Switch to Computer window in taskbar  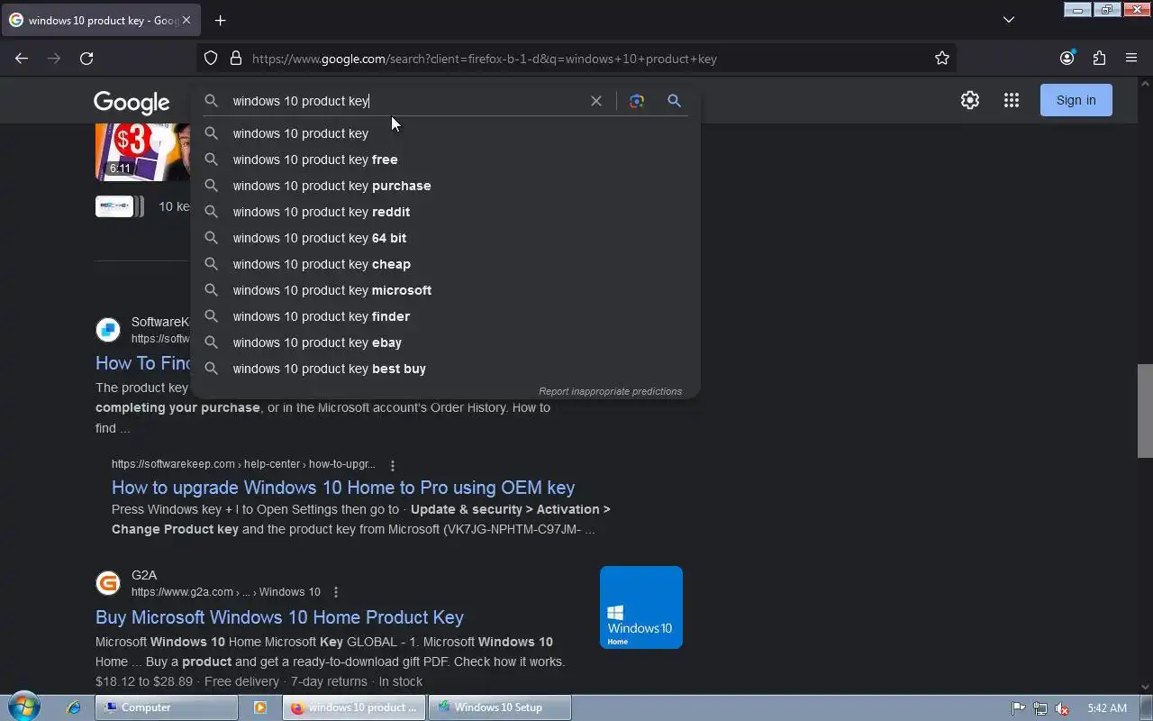(x=167, y=707)
